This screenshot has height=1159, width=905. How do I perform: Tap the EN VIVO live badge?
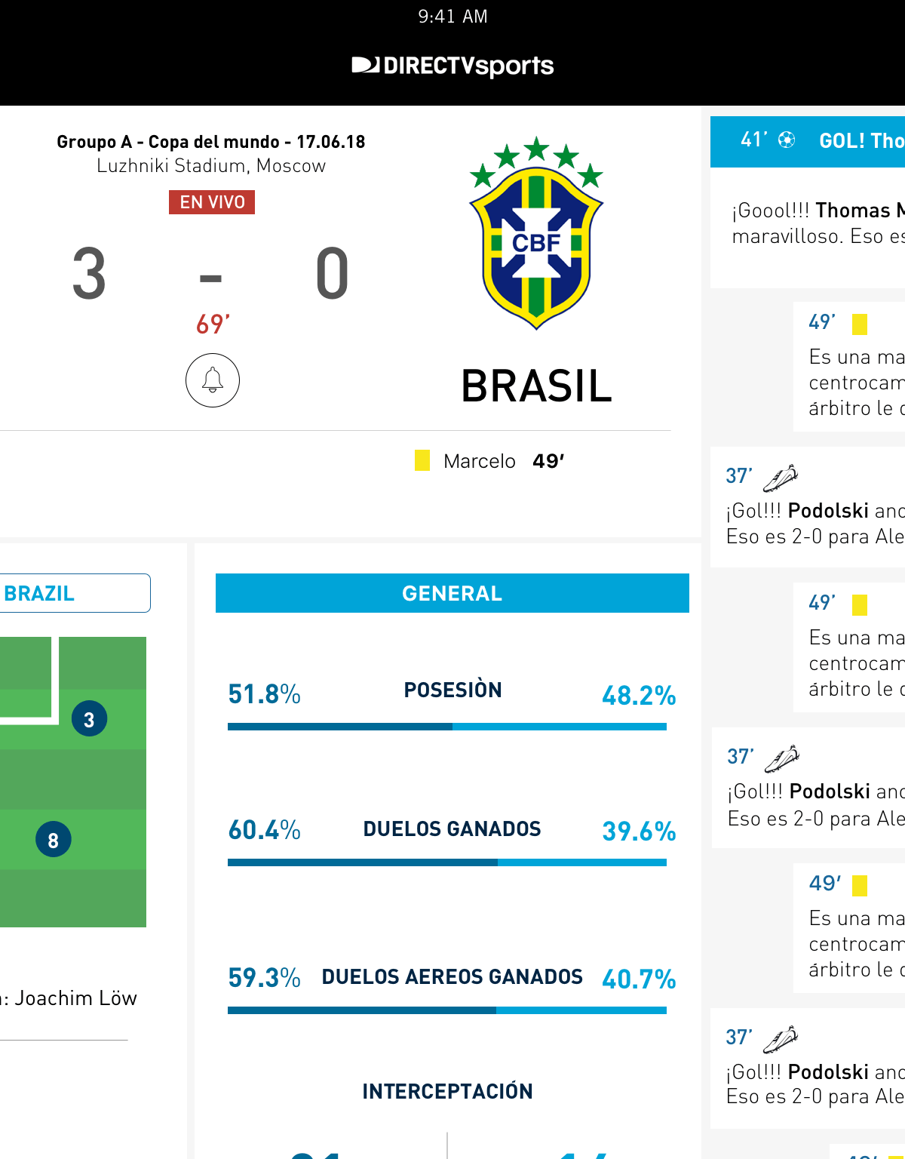click(x=212, y=202)
